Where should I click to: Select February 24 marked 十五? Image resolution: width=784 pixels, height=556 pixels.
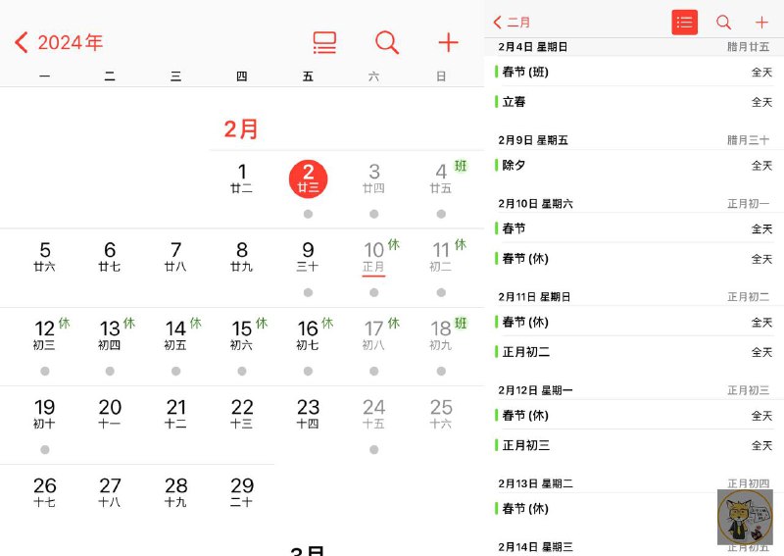[374, 413]
